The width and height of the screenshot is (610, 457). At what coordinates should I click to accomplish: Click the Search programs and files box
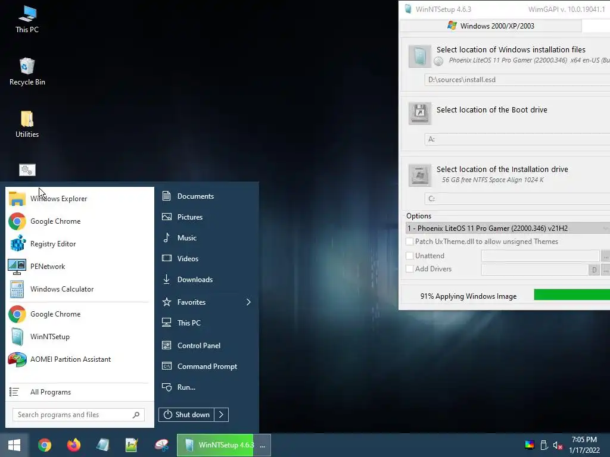click(79, 415)
